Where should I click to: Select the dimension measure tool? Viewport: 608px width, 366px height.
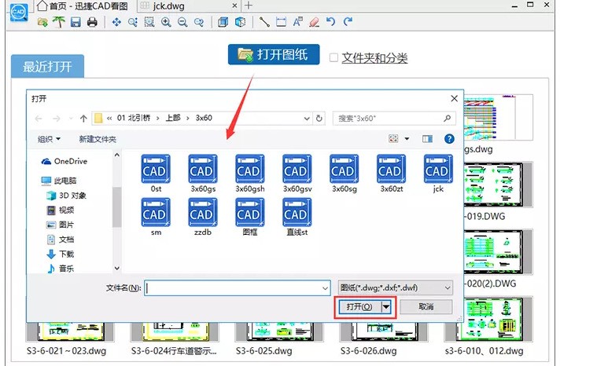[x=281, y=22]
